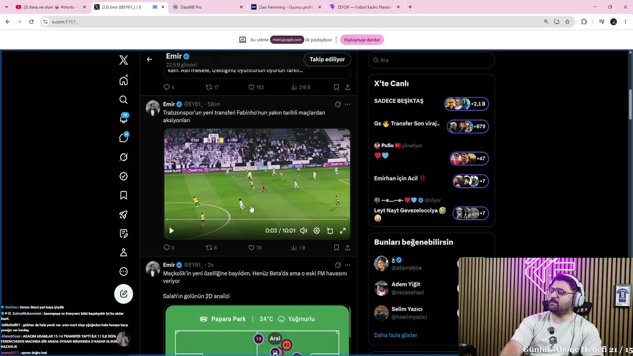Open the Home feed icon in X sidebar
Viewport: 633px width, 356px height.
124,81
